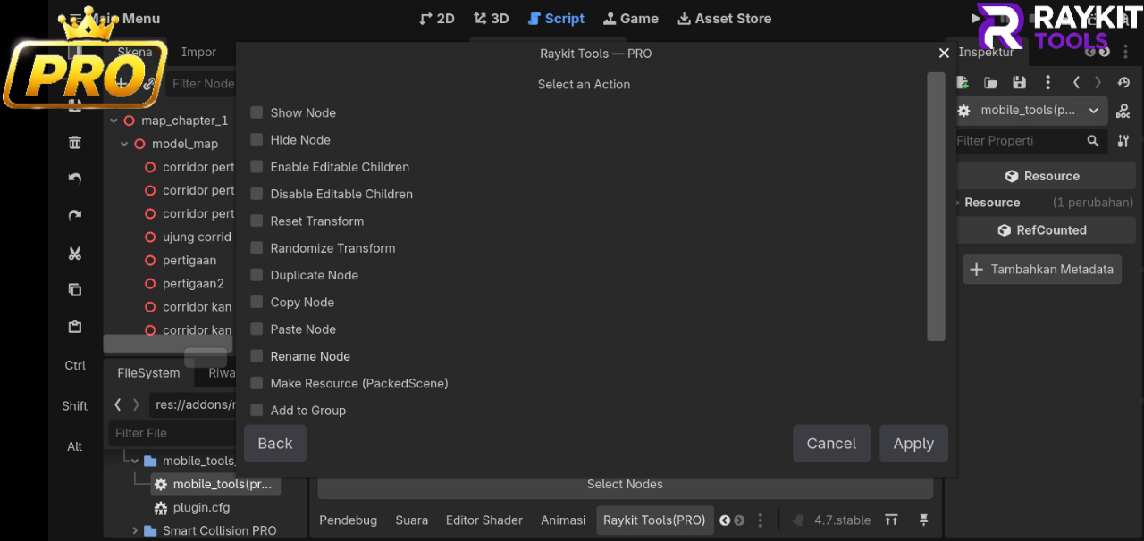Collapse the model_map node
The height and width of the screenshot is (541, 1144).
124,144
